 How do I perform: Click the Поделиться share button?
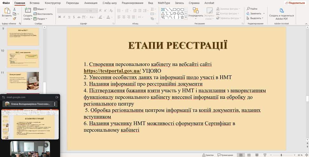point(295,3)
